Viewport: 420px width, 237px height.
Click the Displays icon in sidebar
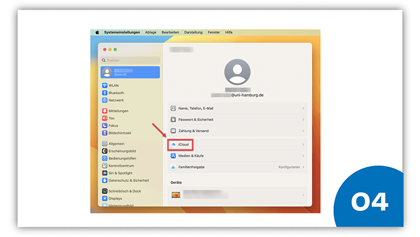[105, 199]
